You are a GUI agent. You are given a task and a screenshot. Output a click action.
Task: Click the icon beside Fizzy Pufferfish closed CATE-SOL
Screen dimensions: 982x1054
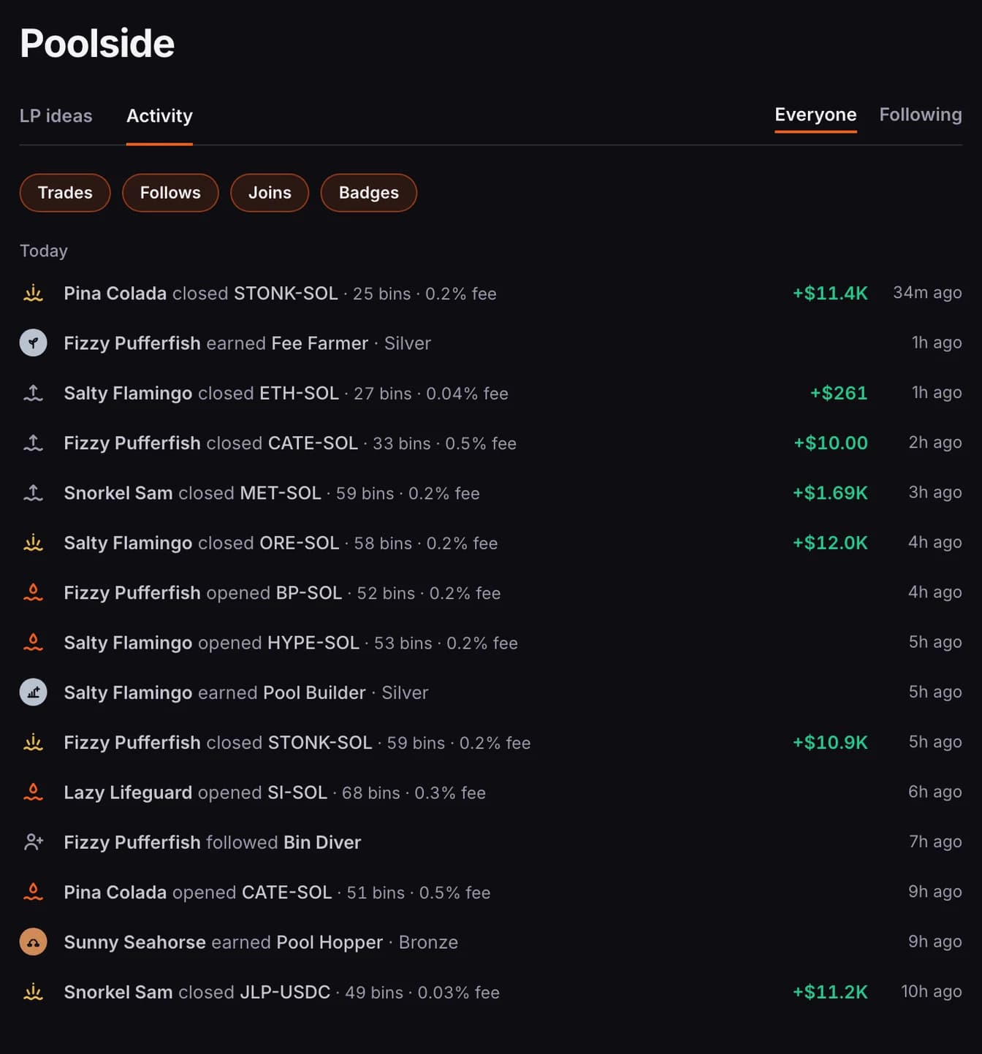33,443
